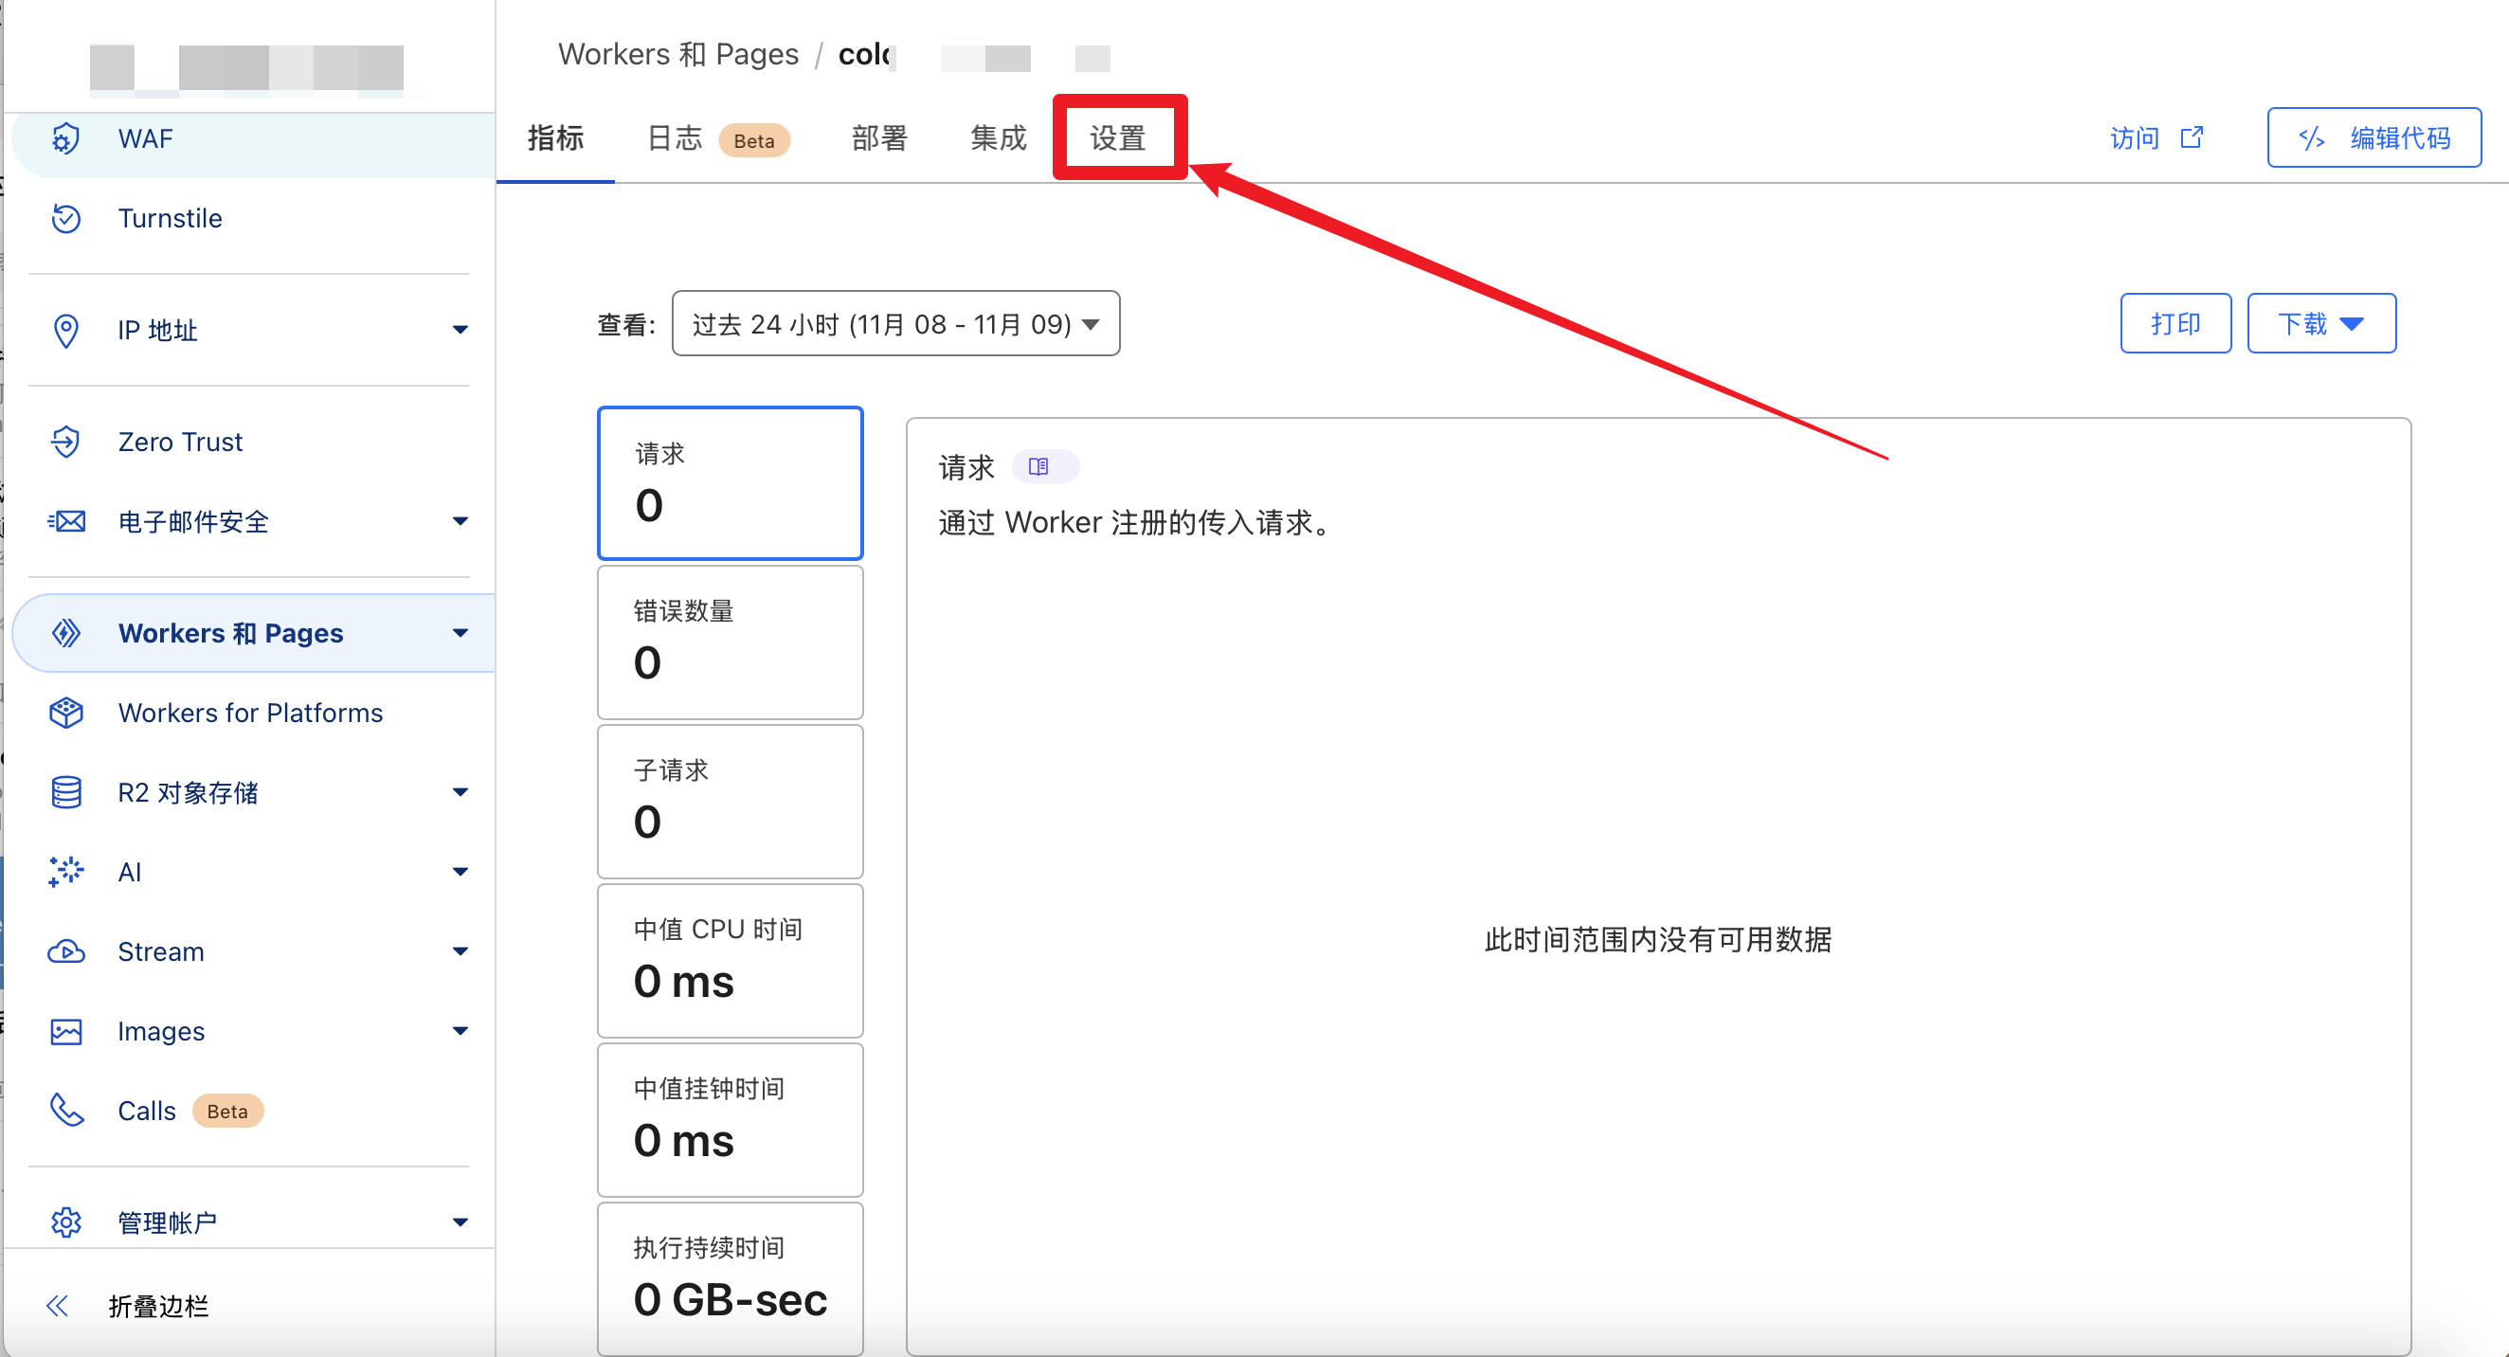2509x1357 pixels.
Task: Click the Zero Trust shield icon
Action: coord(65,442)
